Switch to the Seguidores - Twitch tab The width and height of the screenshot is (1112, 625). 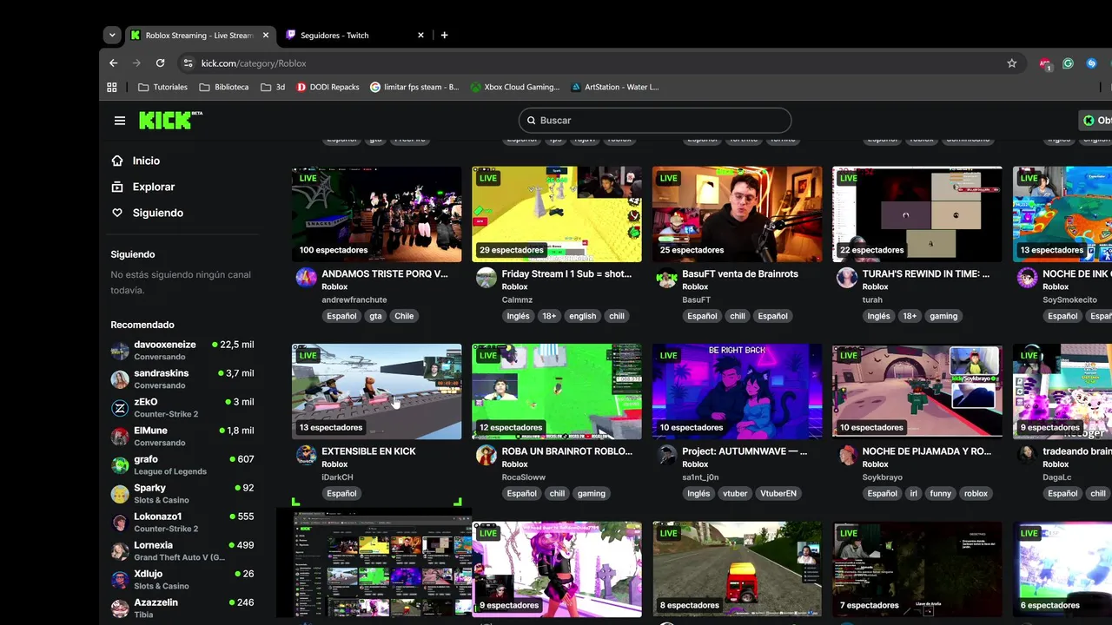tap(355, 36)
